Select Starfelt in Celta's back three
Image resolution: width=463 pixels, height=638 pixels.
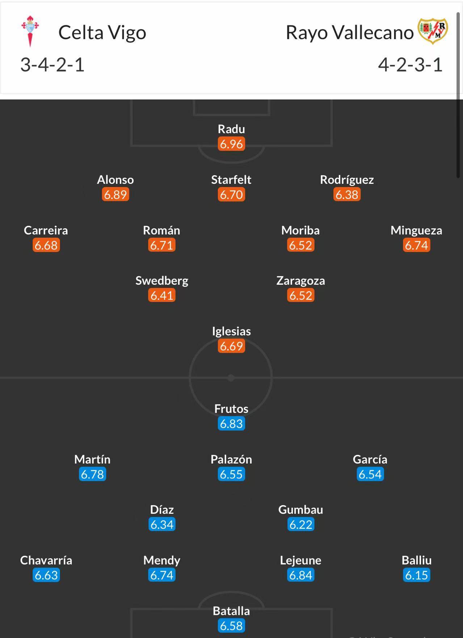point(231,180)
